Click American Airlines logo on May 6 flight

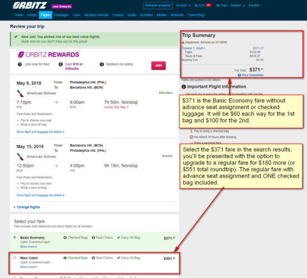(x=20, y=93)
